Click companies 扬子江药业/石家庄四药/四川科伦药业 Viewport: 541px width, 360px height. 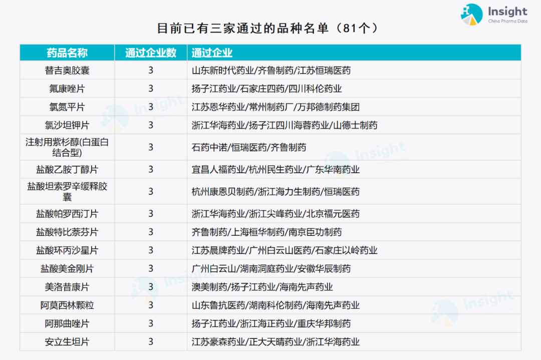[x=266, y=89]
